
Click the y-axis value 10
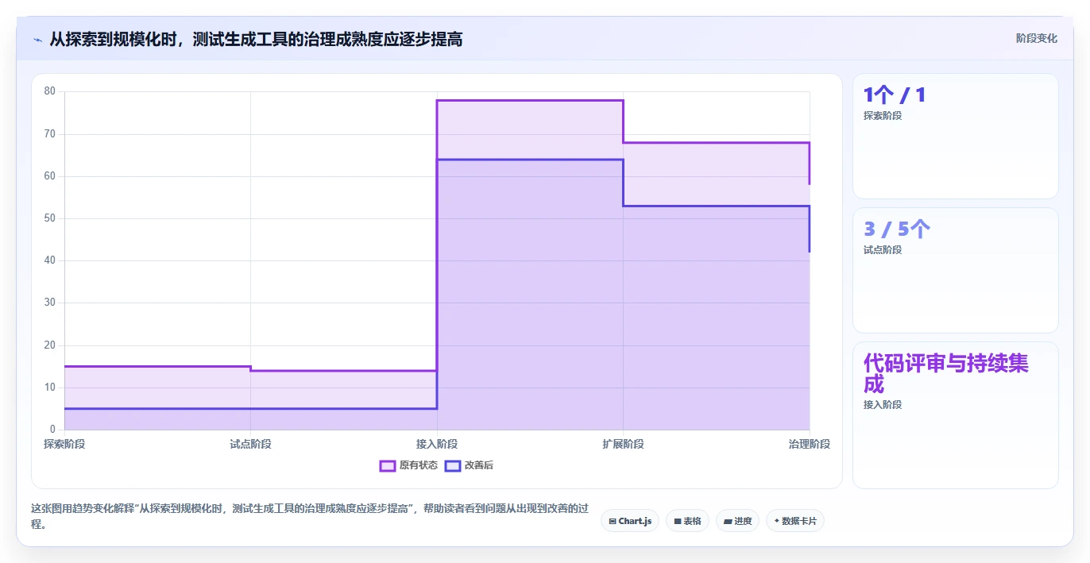50,388
